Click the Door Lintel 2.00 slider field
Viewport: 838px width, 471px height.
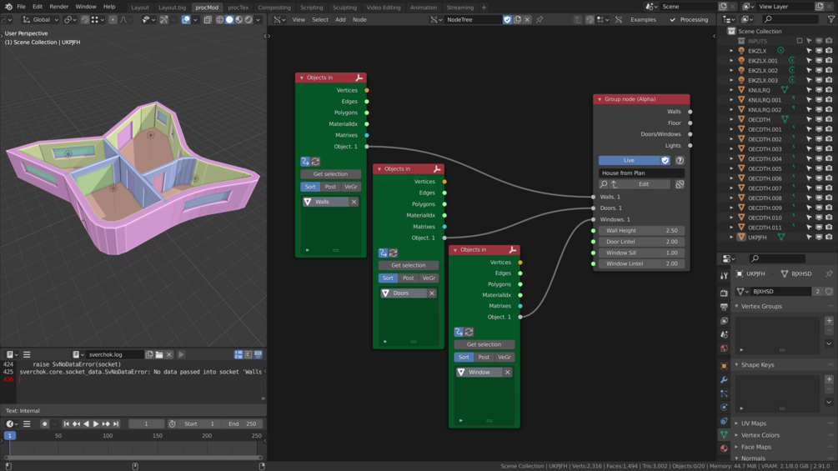(x=641, y=242)
